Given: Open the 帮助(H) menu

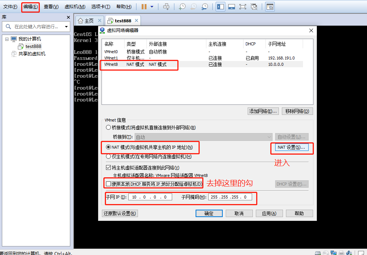Looking at the screenshot, I should 124,7.
